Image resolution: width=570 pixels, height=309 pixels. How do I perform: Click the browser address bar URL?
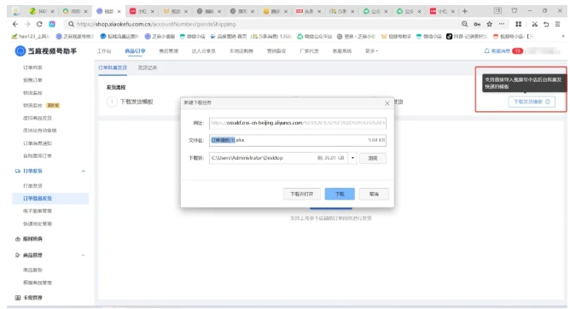click(156, 24)
